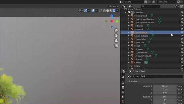Open the properties editor type dropdown

[124, 71]
